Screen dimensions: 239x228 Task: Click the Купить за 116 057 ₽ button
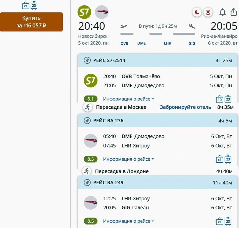[x=31, y=22]
